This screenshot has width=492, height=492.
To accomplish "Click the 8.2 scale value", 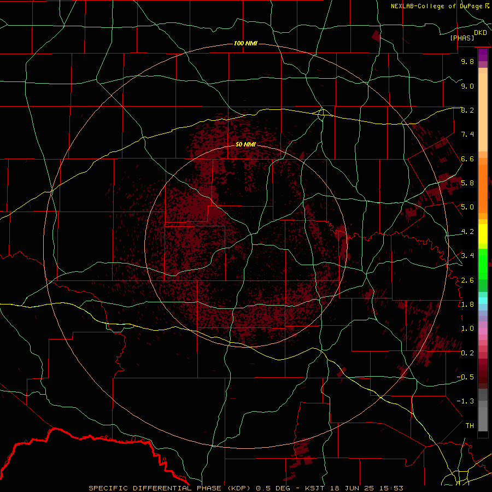I will pyautogui.click(x=467, y=110).
